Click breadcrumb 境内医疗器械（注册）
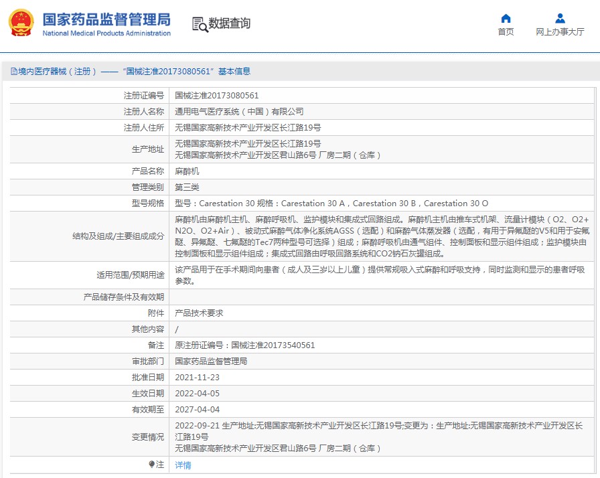This screenshot has width=600, height=478. (x=57, y=72)
